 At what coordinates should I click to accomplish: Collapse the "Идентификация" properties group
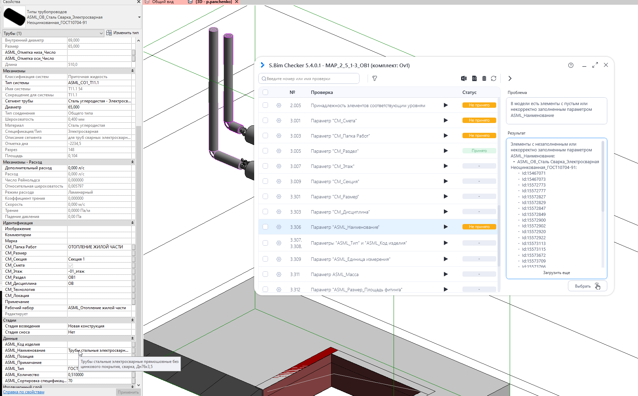(132, 223)
